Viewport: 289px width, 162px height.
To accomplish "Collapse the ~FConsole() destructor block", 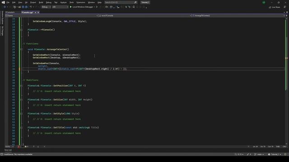I will [21, 30].
